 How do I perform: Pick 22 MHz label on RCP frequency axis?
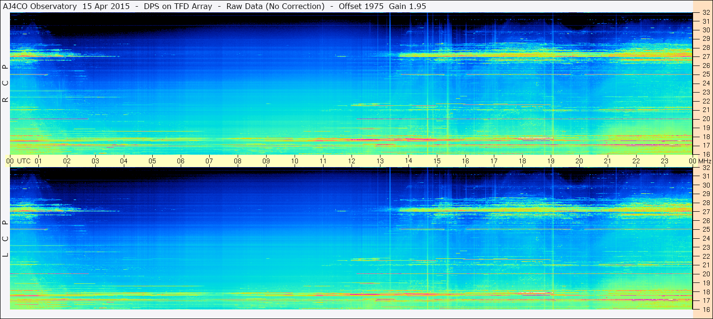705,101
